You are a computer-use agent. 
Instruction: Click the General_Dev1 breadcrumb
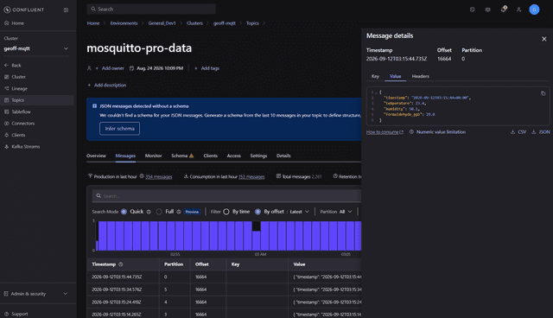coord(162,23)
